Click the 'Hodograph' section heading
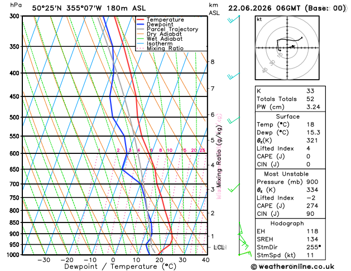 [287, 224]
